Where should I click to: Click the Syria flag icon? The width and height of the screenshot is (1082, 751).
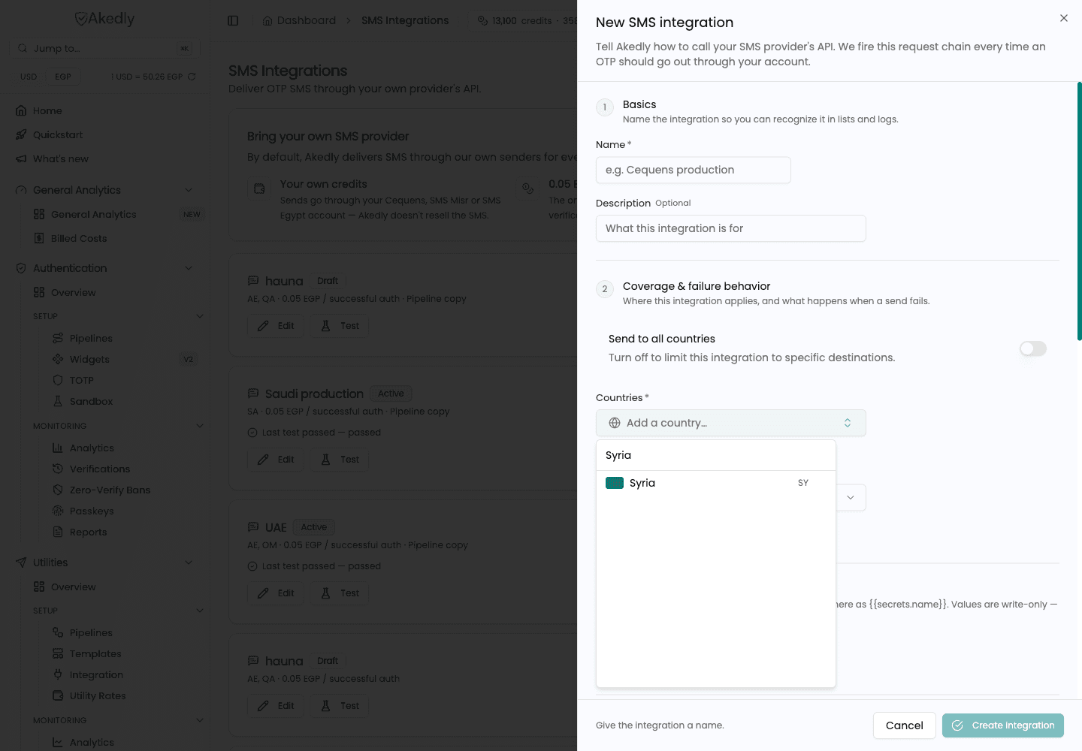click(x=615, y=483)
